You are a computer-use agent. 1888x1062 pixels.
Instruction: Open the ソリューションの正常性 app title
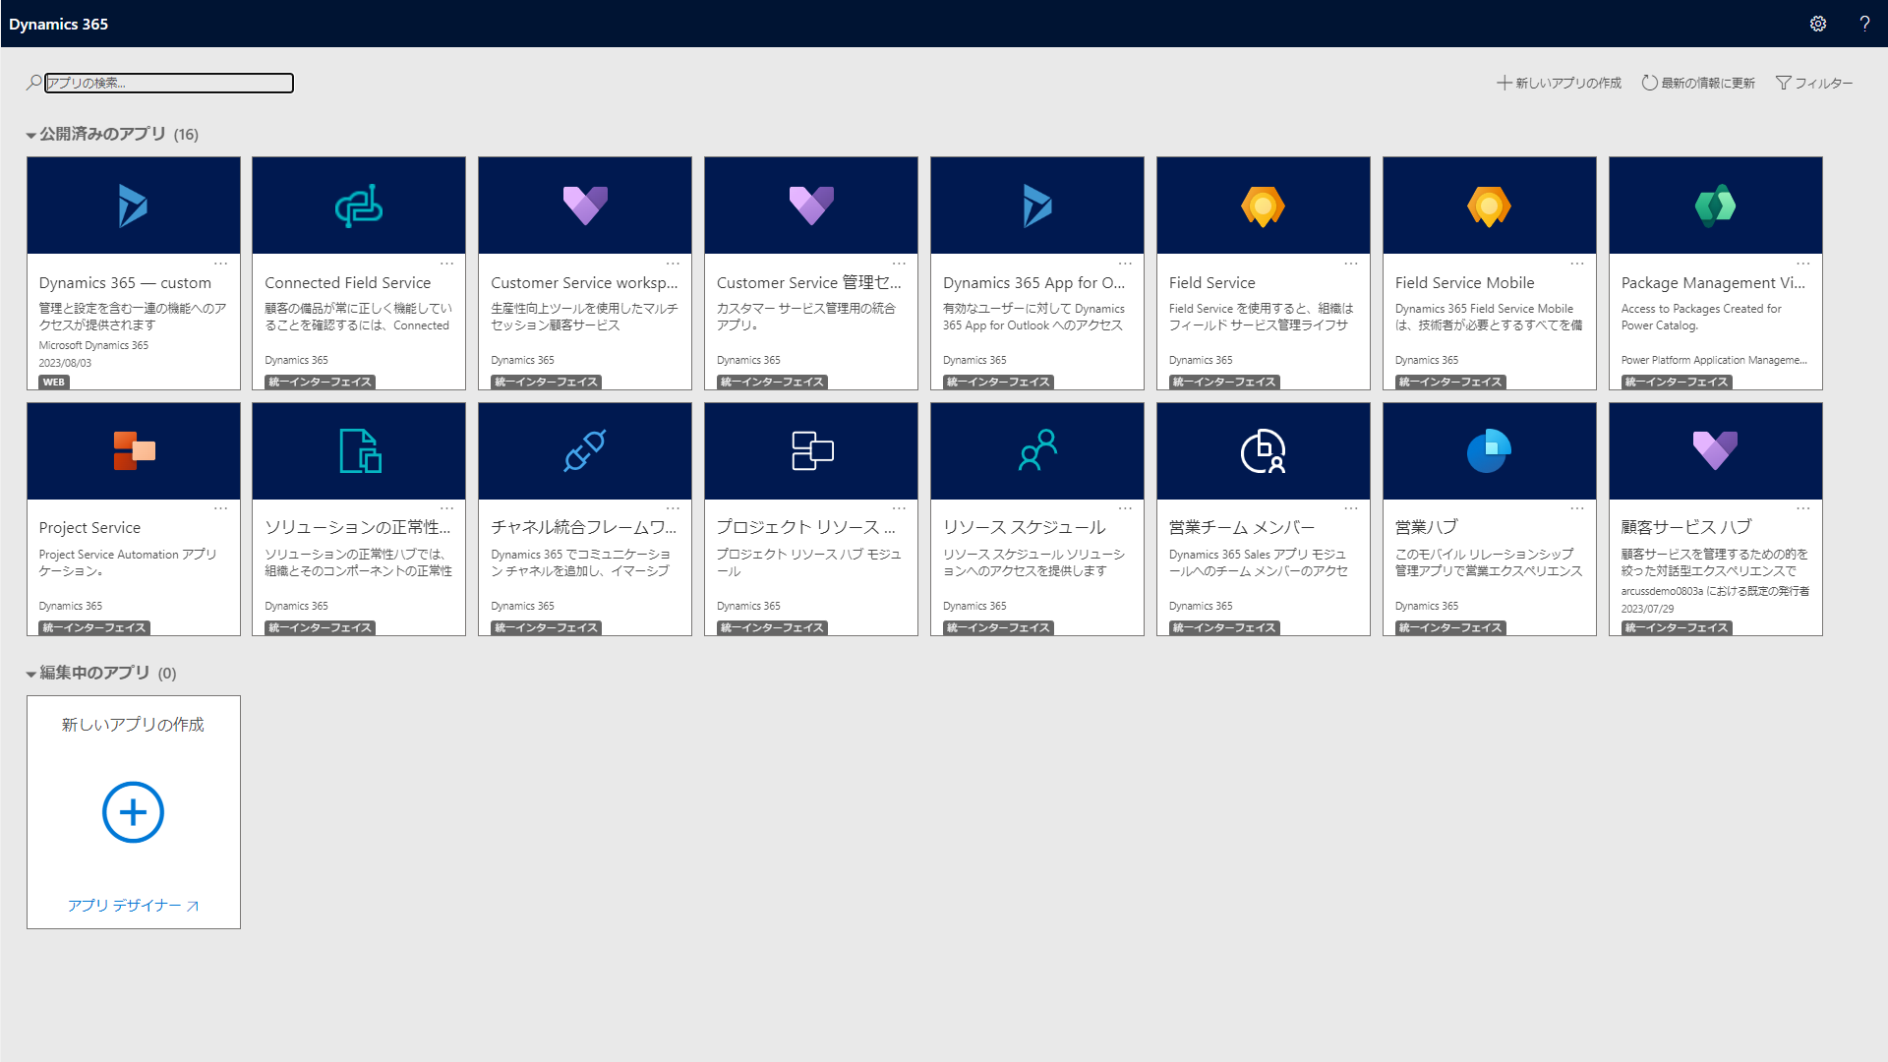pyautogui.click(x=358, y=528)
